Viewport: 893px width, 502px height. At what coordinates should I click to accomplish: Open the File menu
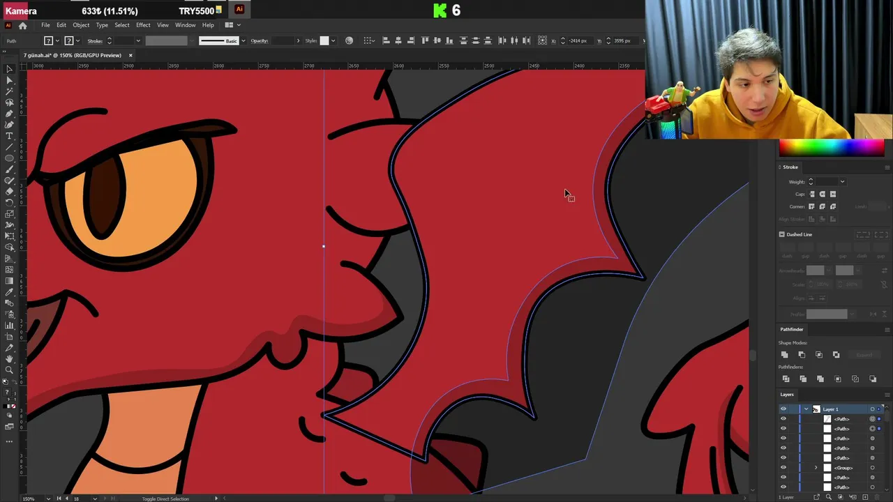(45, 25)
